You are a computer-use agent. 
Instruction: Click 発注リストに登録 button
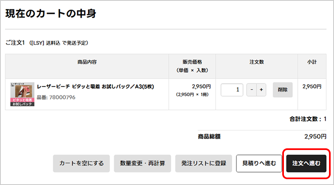204,163
